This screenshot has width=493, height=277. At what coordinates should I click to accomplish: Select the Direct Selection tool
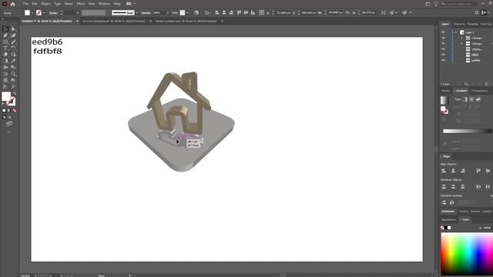(13, 29)
